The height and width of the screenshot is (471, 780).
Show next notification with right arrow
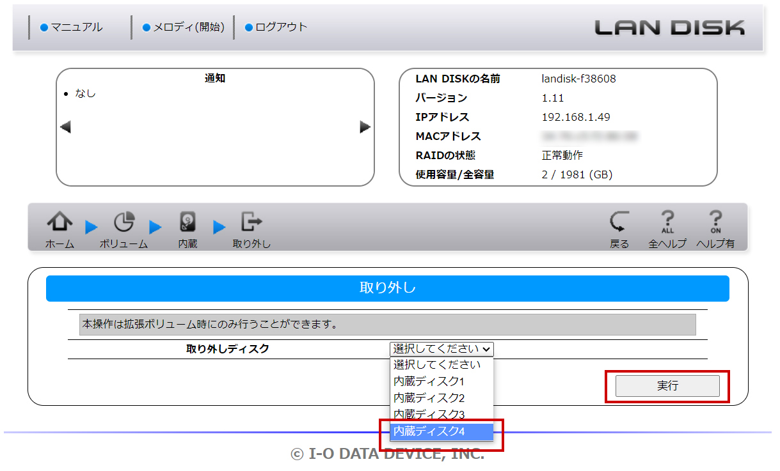click(365, 127)
